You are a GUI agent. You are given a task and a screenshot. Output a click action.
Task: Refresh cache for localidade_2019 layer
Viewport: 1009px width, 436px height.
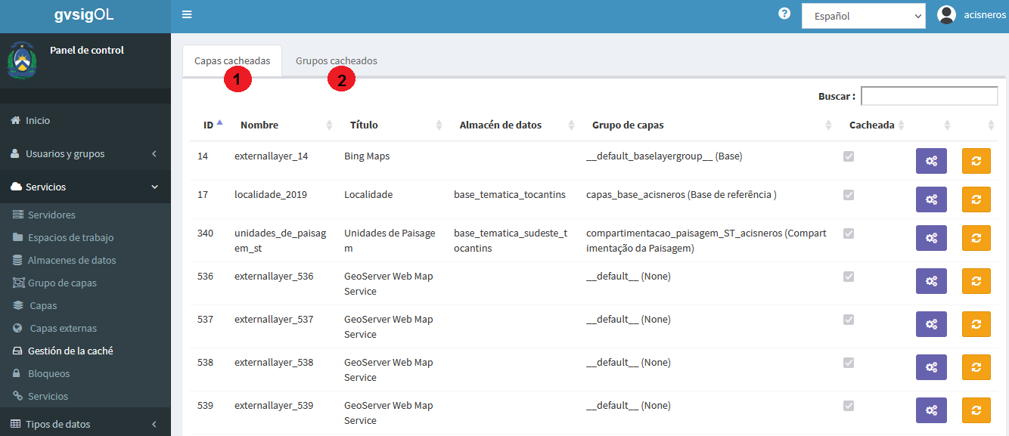976,199
